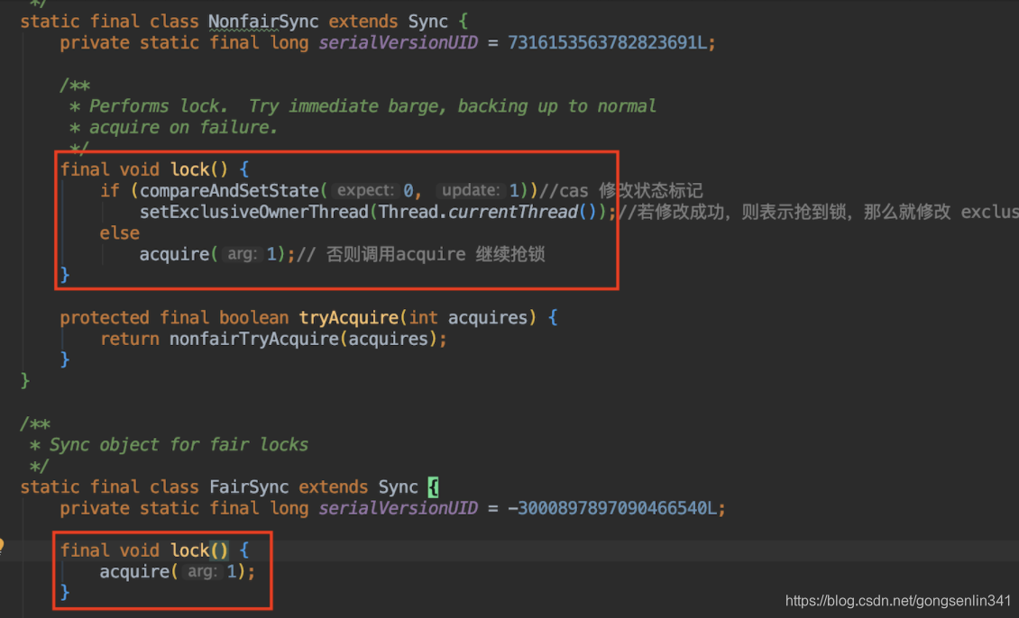
Task: Click the 'protected' keyword of tryAcquire
Action: pyautogui.click(x=105, y=318)
